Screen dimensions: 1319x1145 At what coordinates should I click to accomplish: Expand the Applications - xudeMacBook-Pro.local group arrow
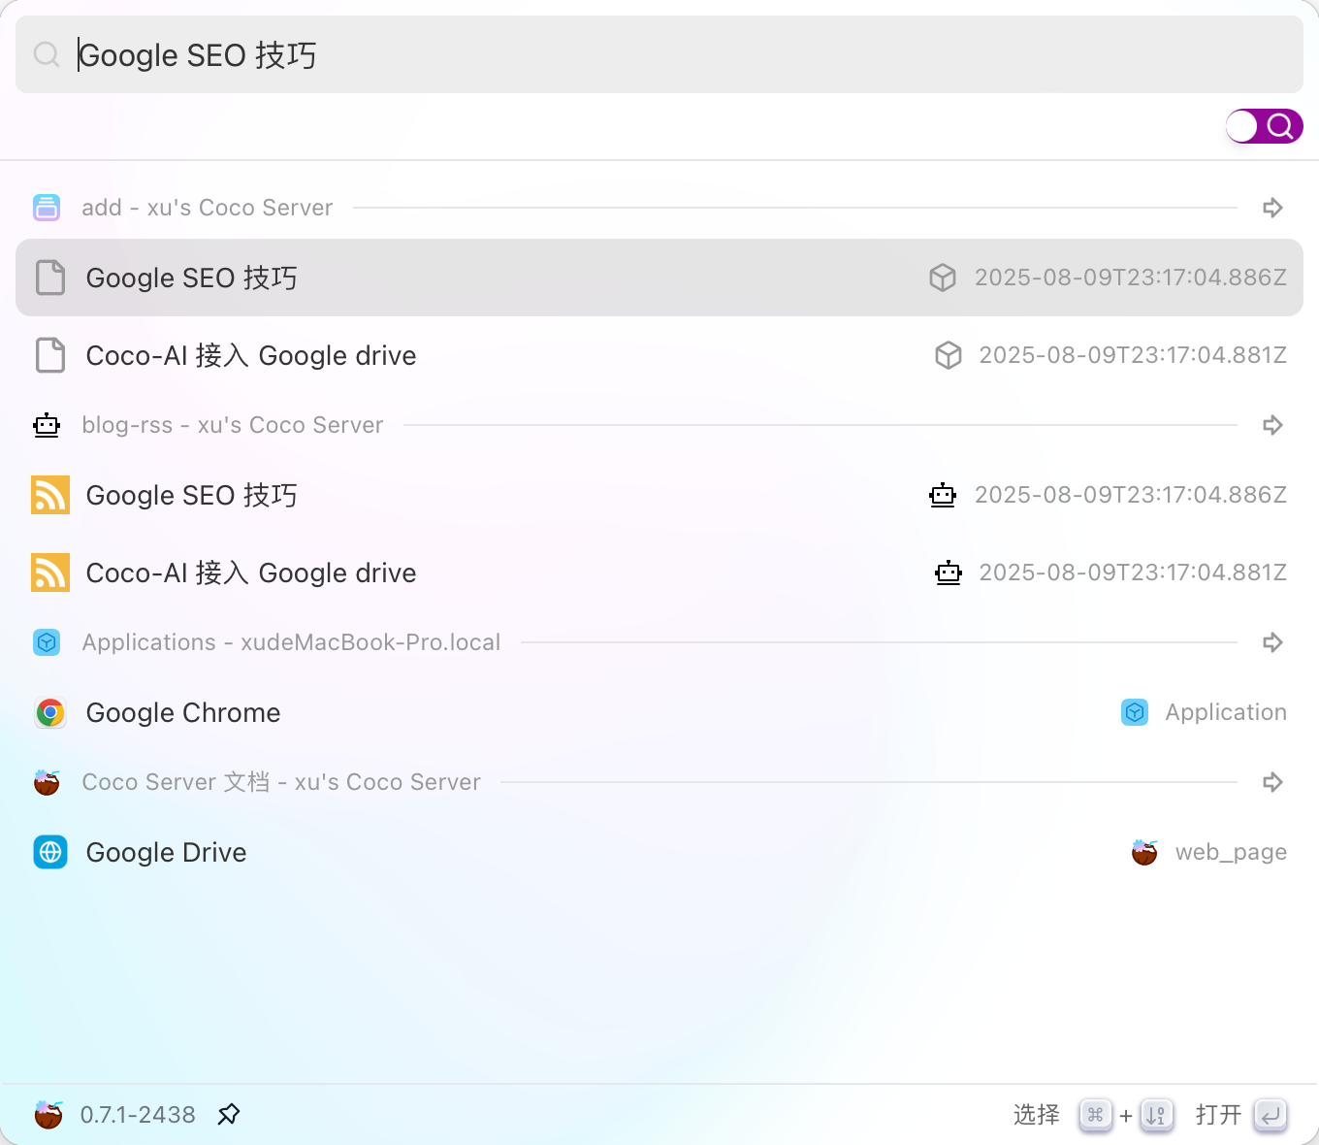click(x=1272, y=642)
